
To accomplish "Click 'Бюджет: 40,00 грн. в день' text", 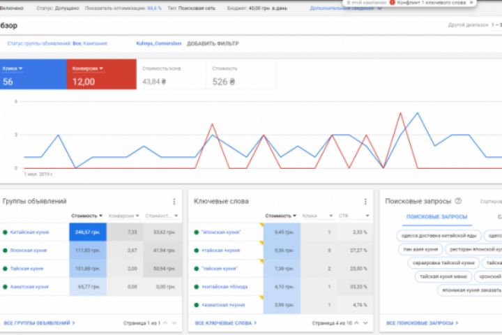I will tap(257, 8).
